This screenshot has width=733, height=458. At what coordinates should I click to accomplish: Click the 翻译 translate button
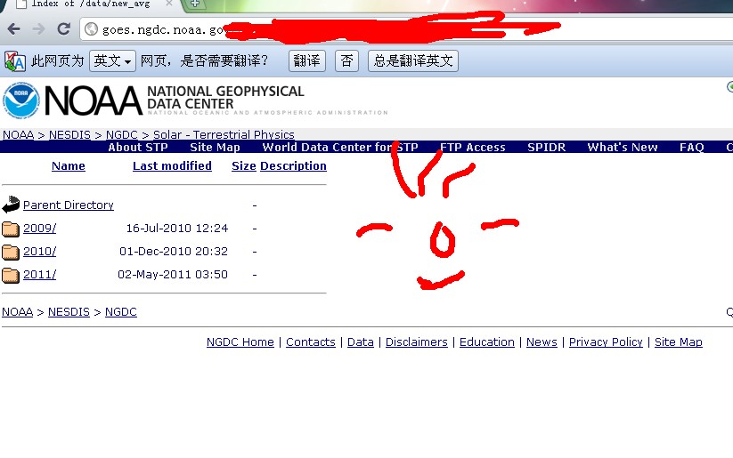[306, 60]
